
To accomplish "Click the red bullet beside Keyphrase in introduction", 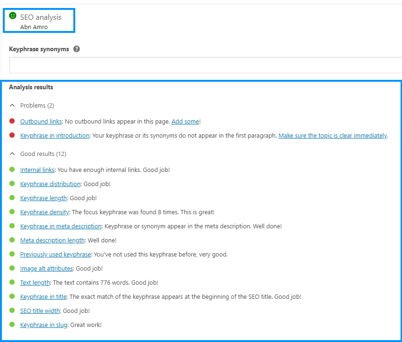I will [12, 135].
